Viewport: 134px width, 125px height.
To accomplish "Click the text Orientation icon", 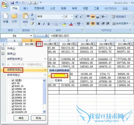I will 103,17.
